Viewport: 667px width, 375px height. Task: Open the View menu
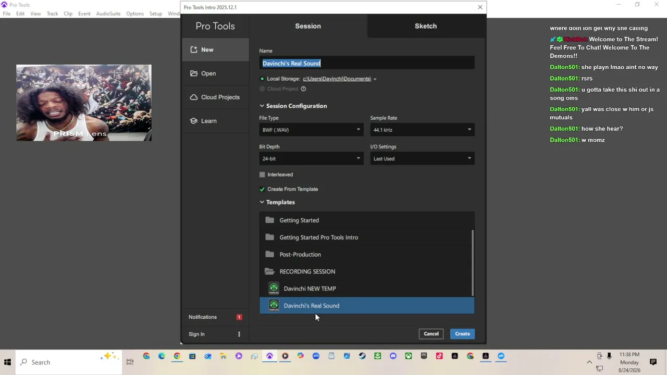point(35,14)
